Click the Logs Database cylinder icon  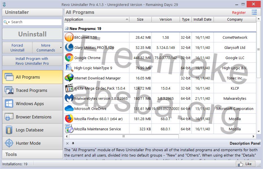click(x=9, y=130)
